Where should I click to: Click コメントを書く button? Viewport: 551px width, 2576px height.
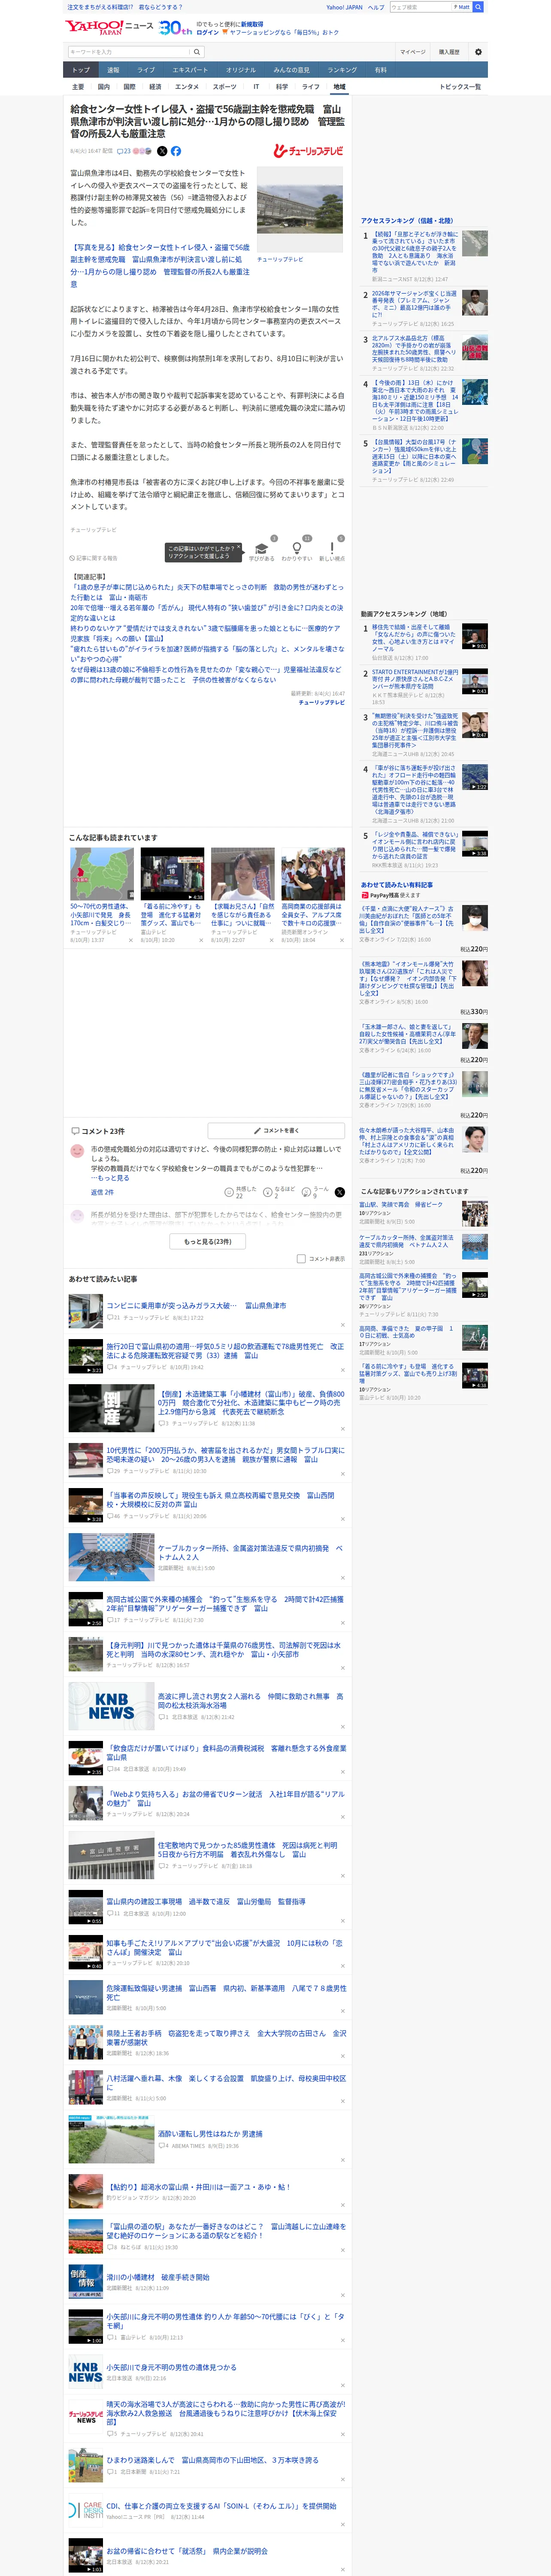[x=276, y=1130]
